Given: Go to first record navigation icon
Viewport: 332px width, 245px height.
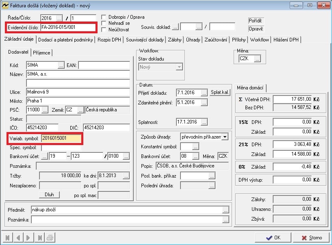Looking at the screenshot, I should pyautogui.click(x=8, y=238).
